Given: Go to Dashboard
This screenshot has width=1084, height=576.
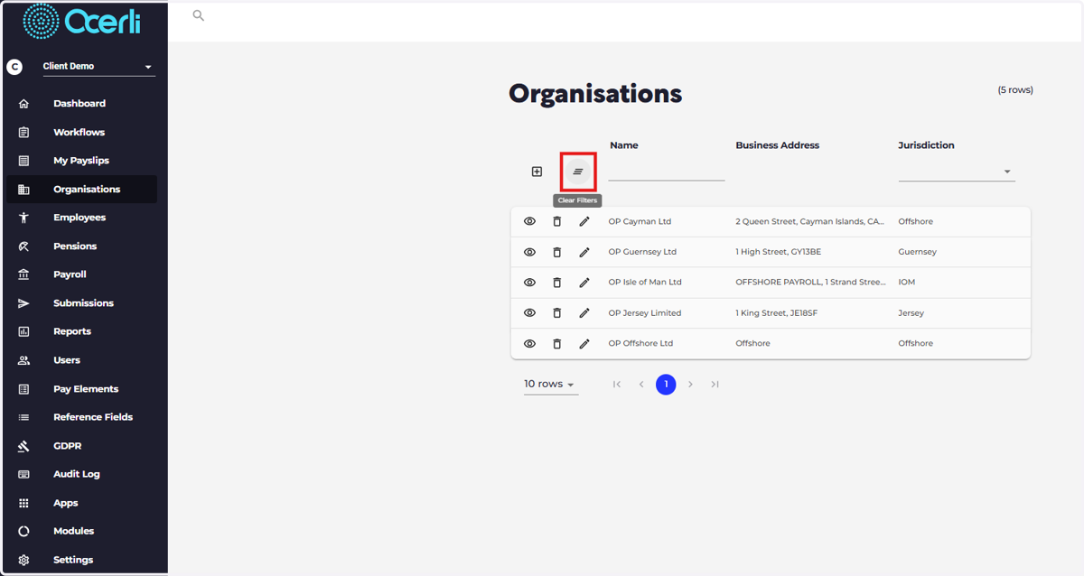Looking at the screenshot, I should pyautogui.click(x=79, y=104).
